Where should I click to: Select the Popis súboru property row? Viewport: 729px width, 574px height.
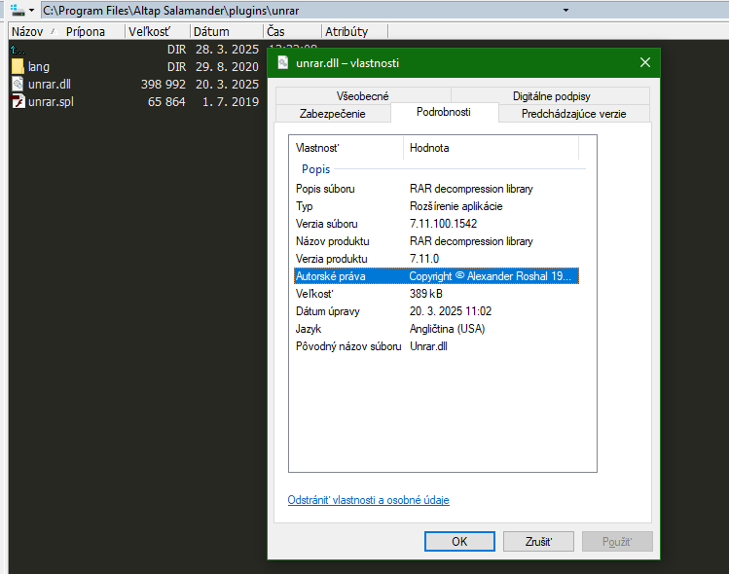click(437, 189)
